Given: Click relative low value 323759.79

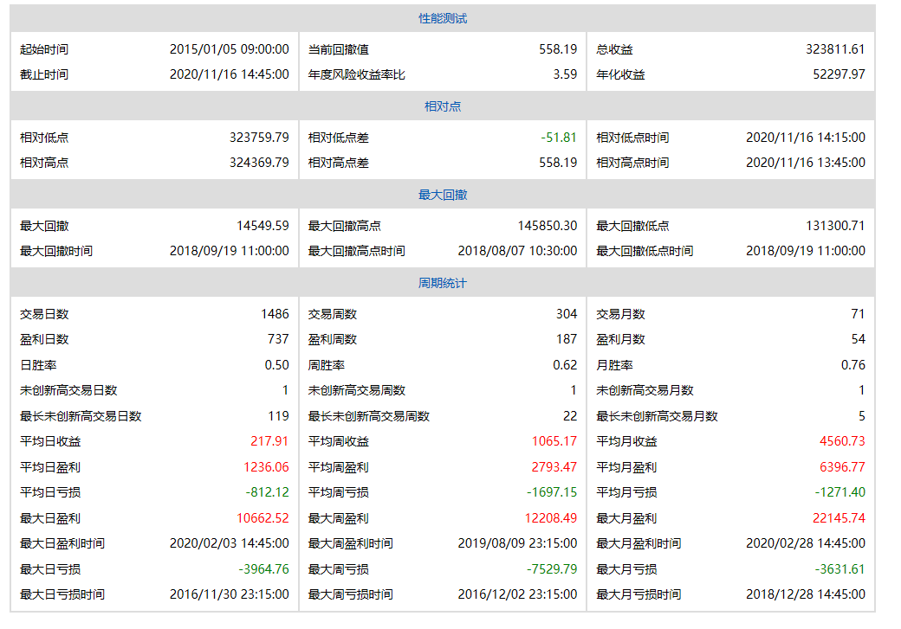Looking at the screenshot, I should click(x=259, y=138).
